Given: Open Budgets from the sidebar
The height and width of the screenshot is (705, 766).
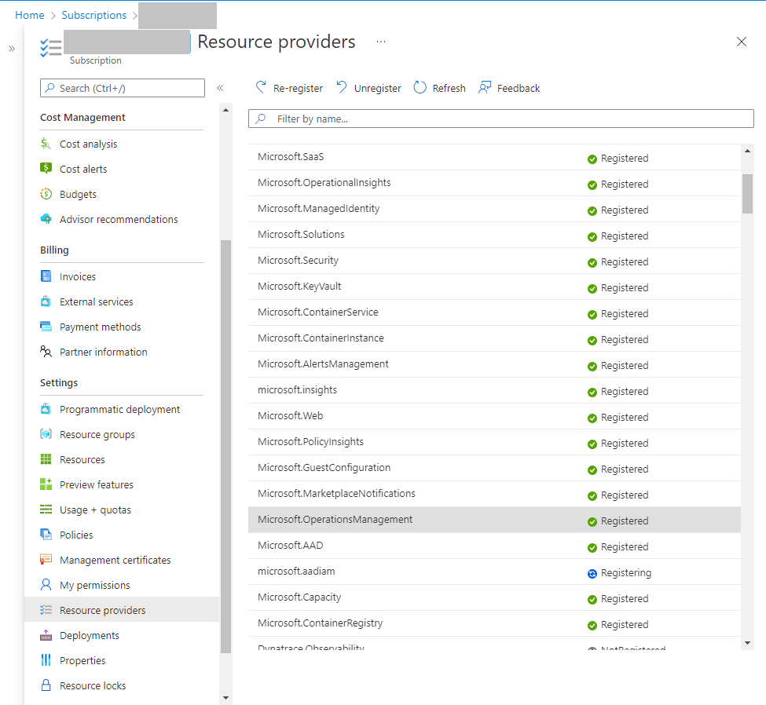Looking at the screenshot, I should tap(78, 194).
